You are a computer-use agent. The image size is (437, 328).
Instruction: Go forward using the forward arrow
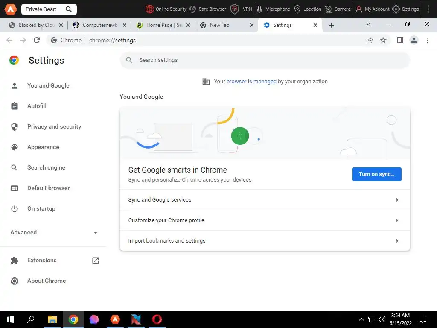coord(23,40)
